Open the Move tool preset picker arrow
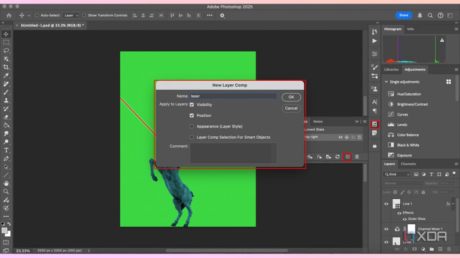 (x=29, y=16)
